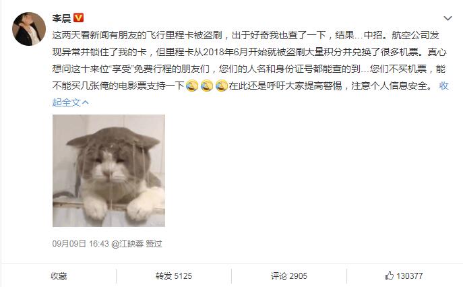Open the 评论 2905 comments tab
Viewport: 463px width, 287px height.
(289, 276)
